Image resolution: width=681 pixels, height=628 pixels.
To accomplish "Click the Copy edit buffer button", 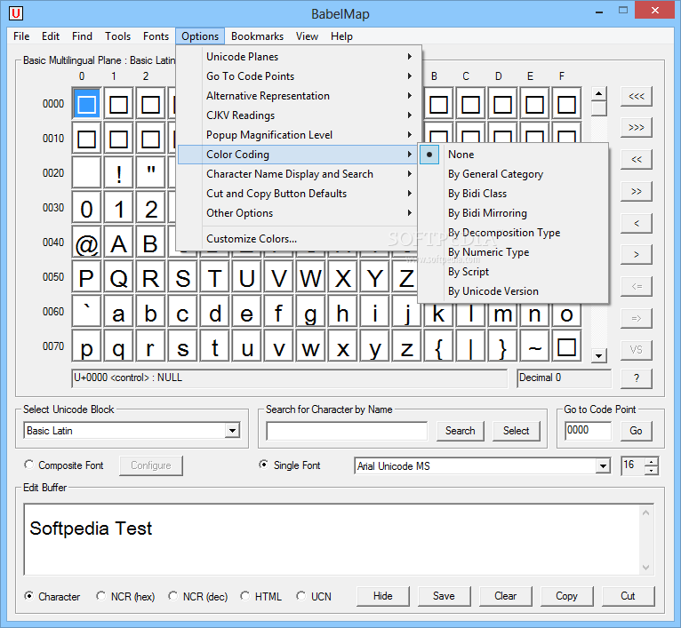I will (x=567, y=596).
